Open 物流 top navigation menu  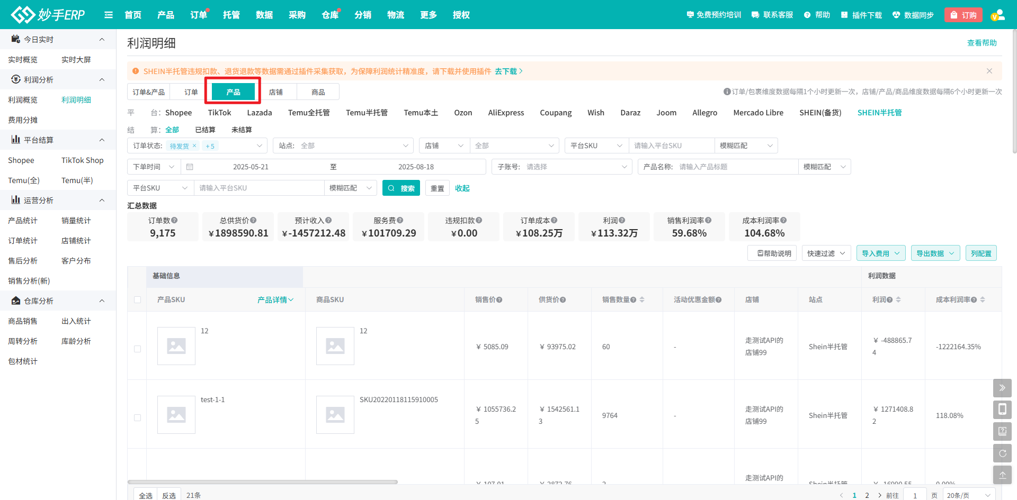click(x=396, y=15)
